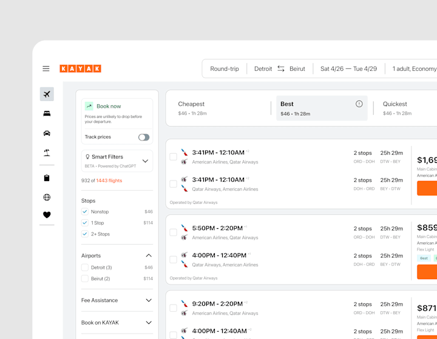The height and width of the screenshot is (339, 437).
Task: Open the Round-trip trip type selector
Action: click(x=225, y=68)
